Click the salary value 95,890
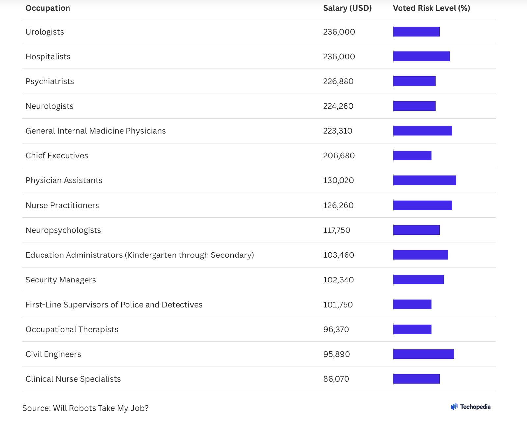 (x=337, y=354)
